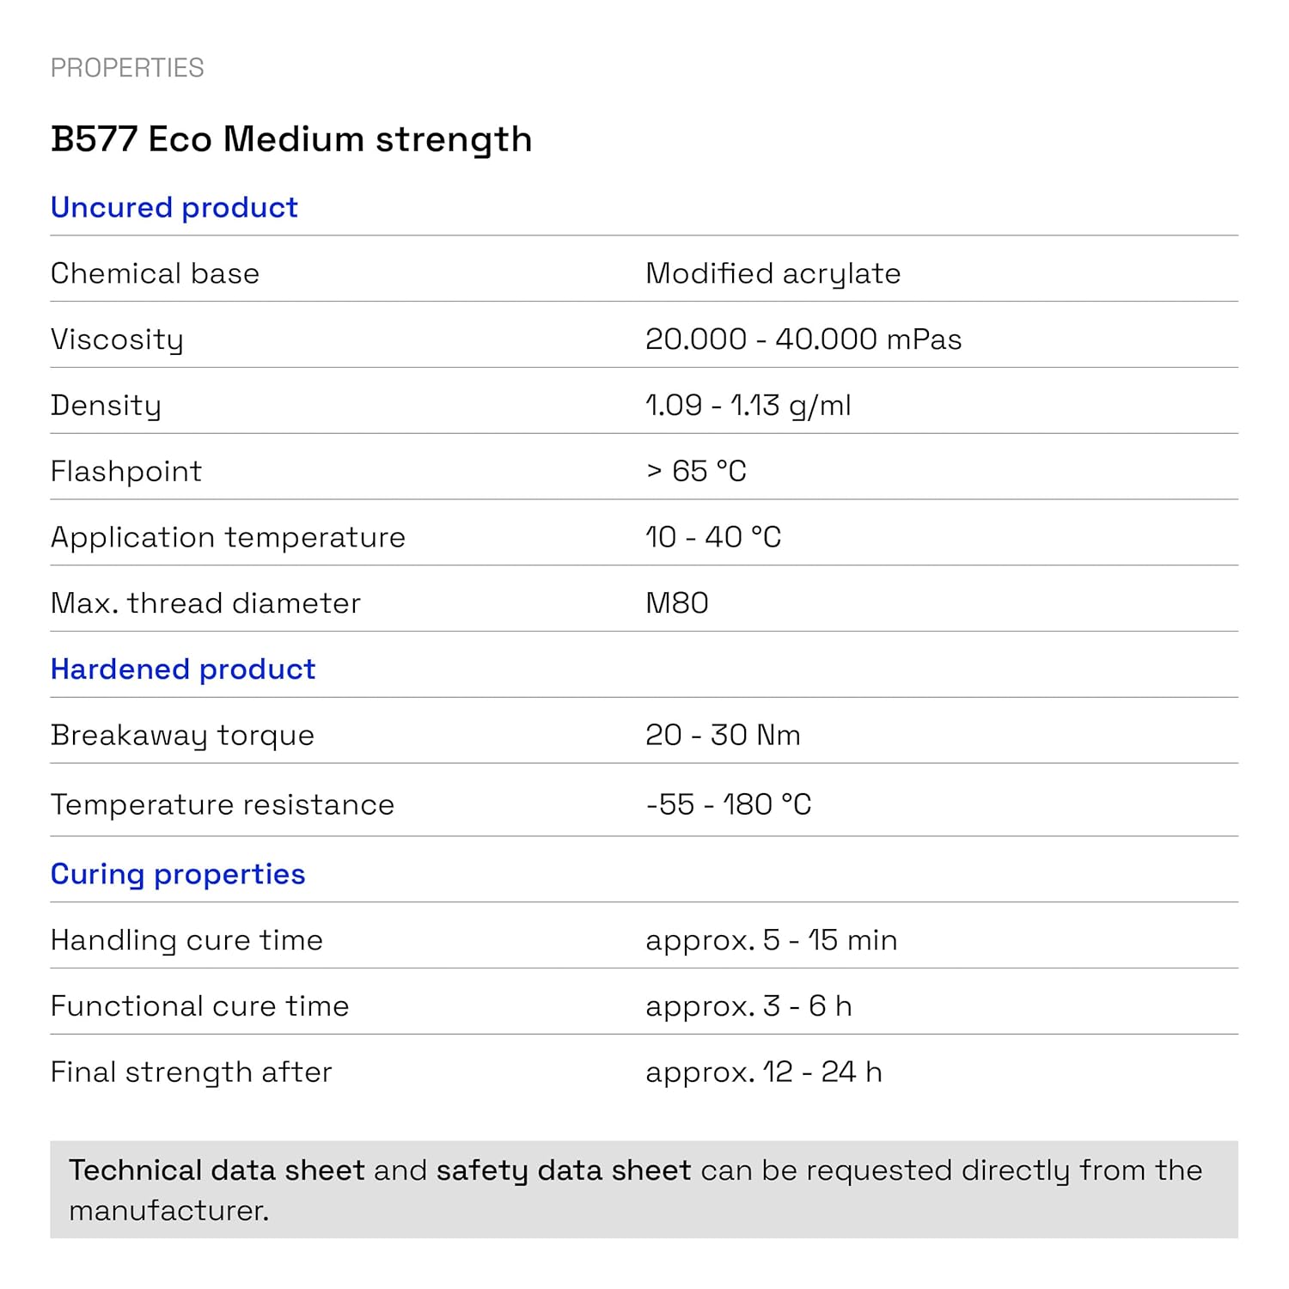Click the Flashpoint row label
1289x1289 pixels.
point(126,471)
